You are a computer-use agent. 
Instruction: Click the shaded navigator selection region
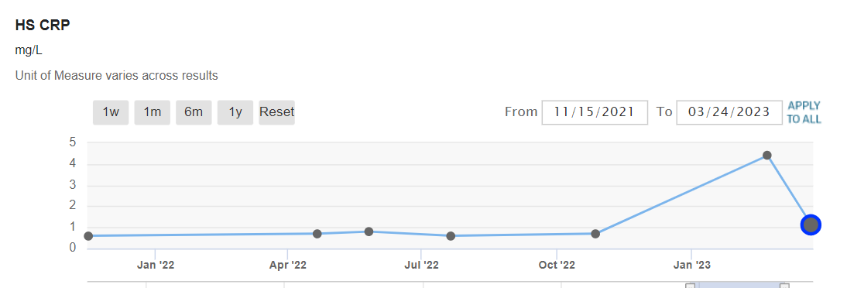click(738, 285)
